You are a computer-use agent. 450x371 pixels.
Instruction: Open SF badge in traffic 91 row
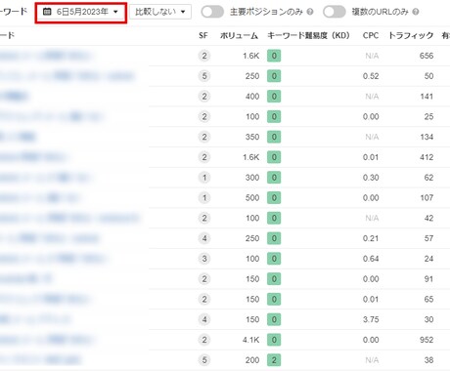point(204,279)
